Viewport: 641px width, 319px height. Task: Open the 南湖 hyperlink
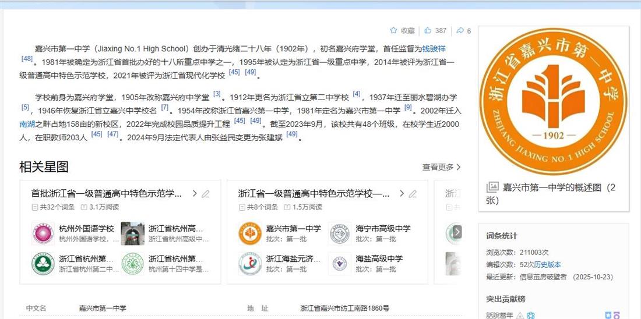tap(27, 124)
